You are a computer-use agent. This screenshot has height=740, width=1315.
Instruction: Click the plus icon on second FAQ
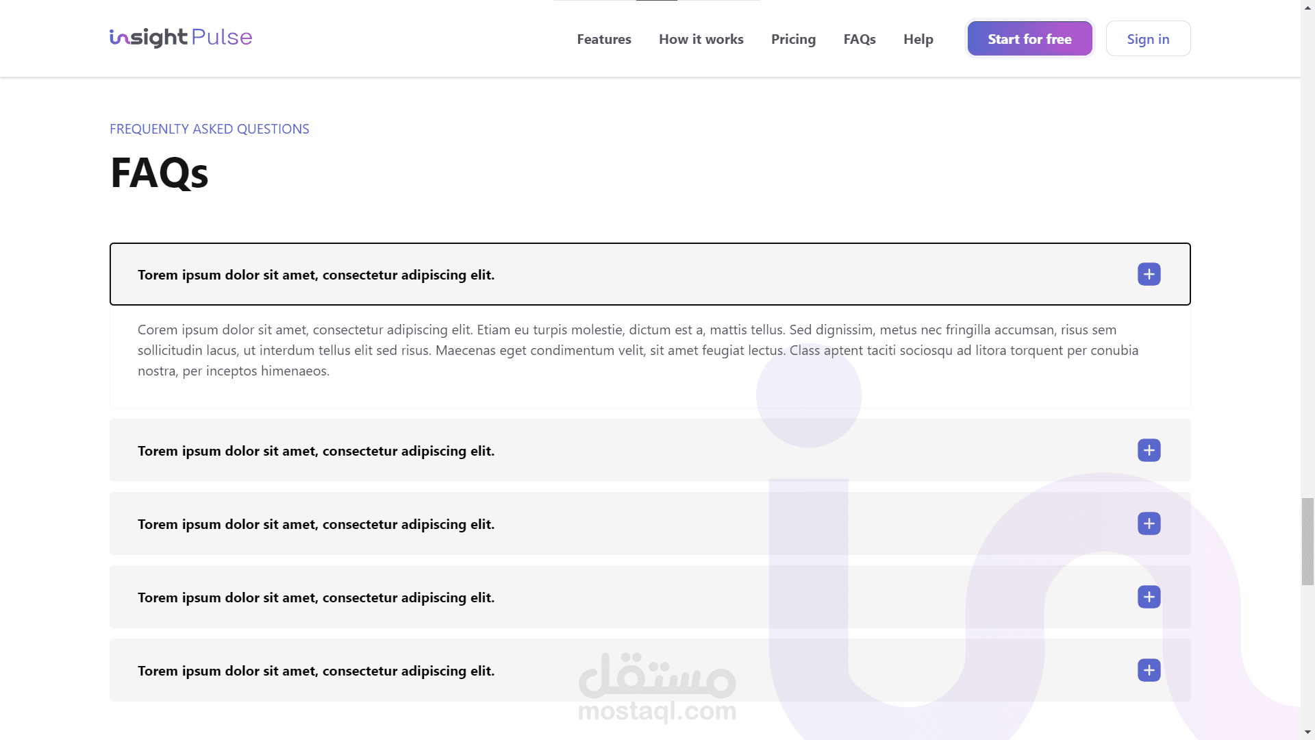[x=1149, y=450]
